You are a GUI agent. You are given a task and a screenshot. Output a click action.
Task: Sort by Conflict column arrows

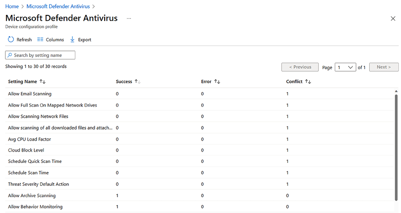[x=308, y=82]
